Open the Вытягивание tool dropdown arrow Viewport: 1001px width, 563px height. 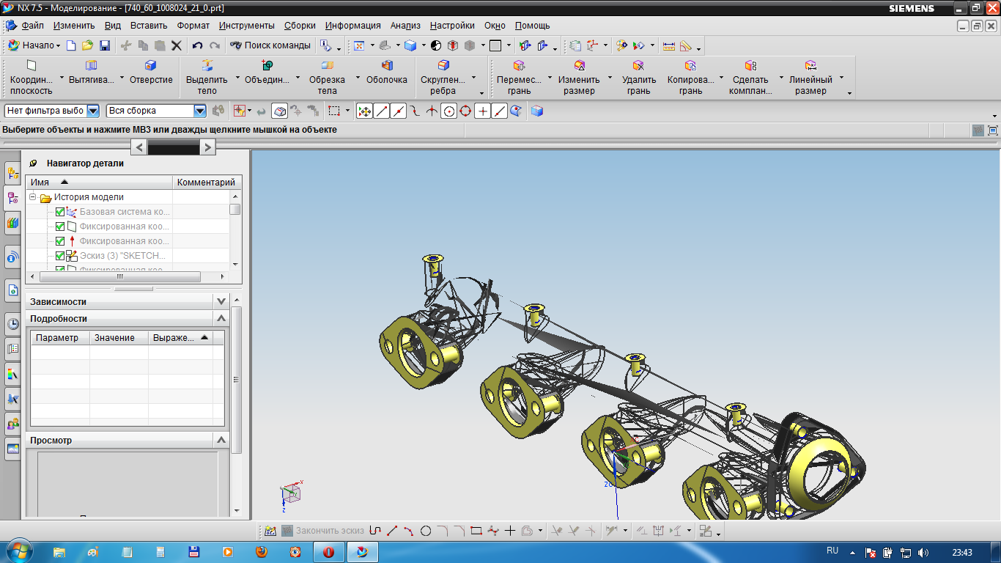point(122,78)
